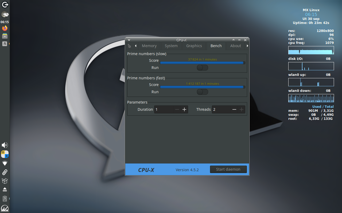Click the CPU-X logo text in footer
The image size is (342, 213).
click(x=146, y=170)
